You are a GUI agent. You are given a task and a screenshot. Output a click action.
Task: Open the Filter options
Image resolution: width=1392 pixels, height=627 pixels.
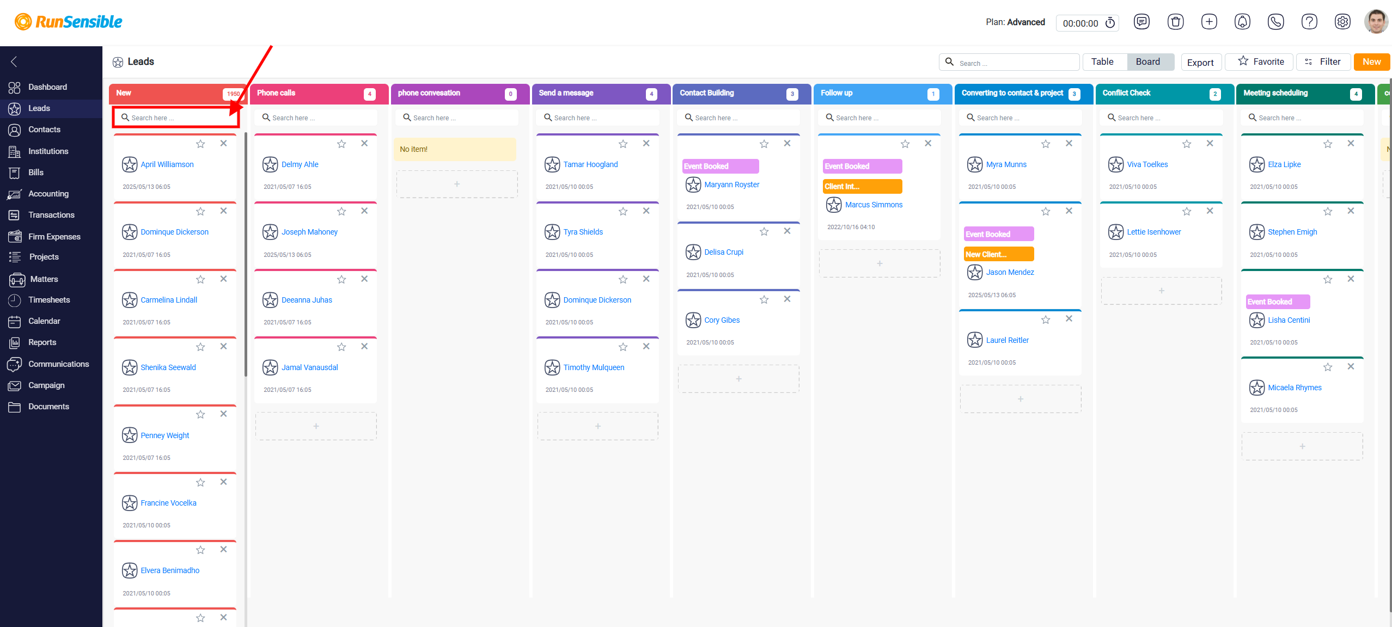click(x=1323, y=62)
